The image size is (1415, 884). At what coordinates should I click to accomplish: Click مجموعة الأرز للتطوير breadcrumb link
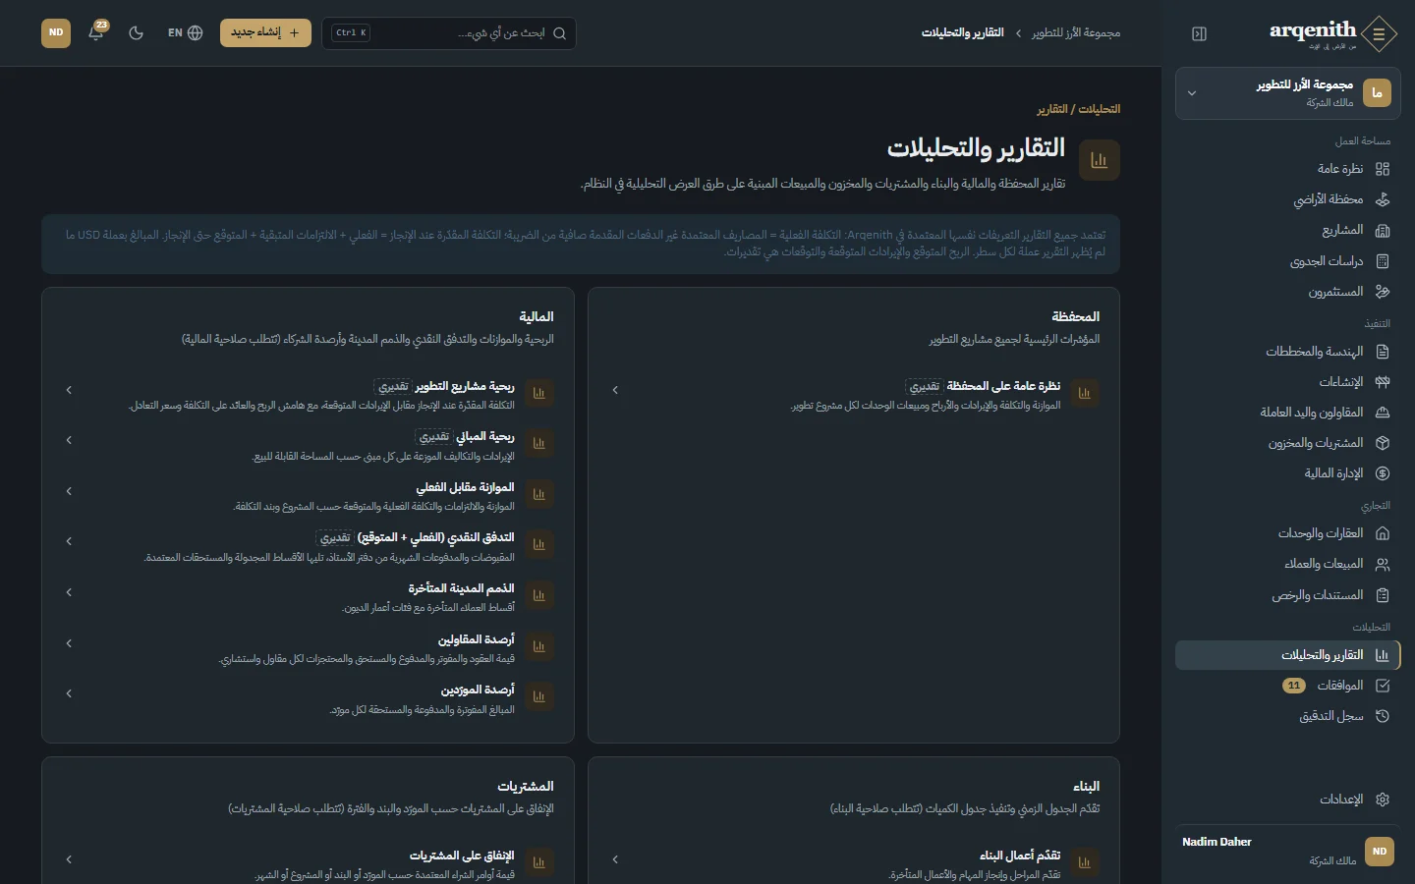coord(1076,33)
